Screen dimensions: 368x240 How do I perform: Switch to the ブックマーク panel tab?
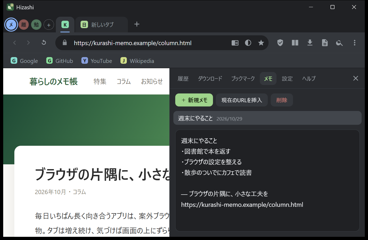tap(243, 79)
